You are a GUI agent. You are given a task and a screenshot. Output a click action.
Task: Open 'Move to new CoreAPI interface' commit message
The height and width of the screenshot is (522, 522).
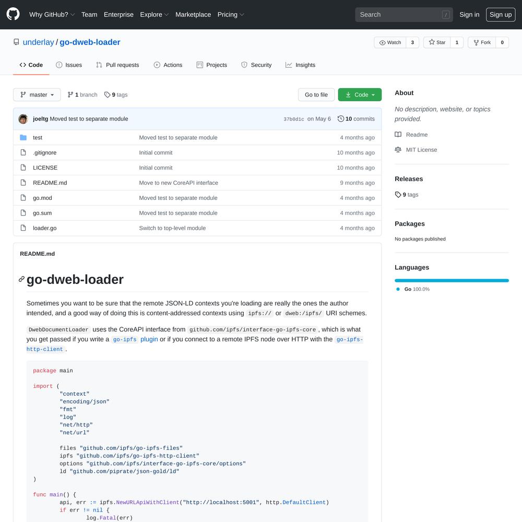coord(179,183)
